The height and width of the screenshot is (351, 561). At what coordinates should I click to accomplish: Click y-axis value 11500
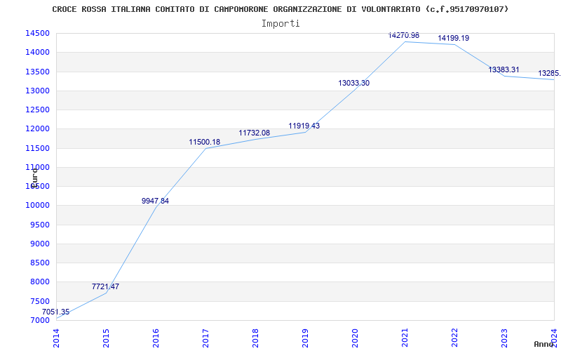coord(37,148)
